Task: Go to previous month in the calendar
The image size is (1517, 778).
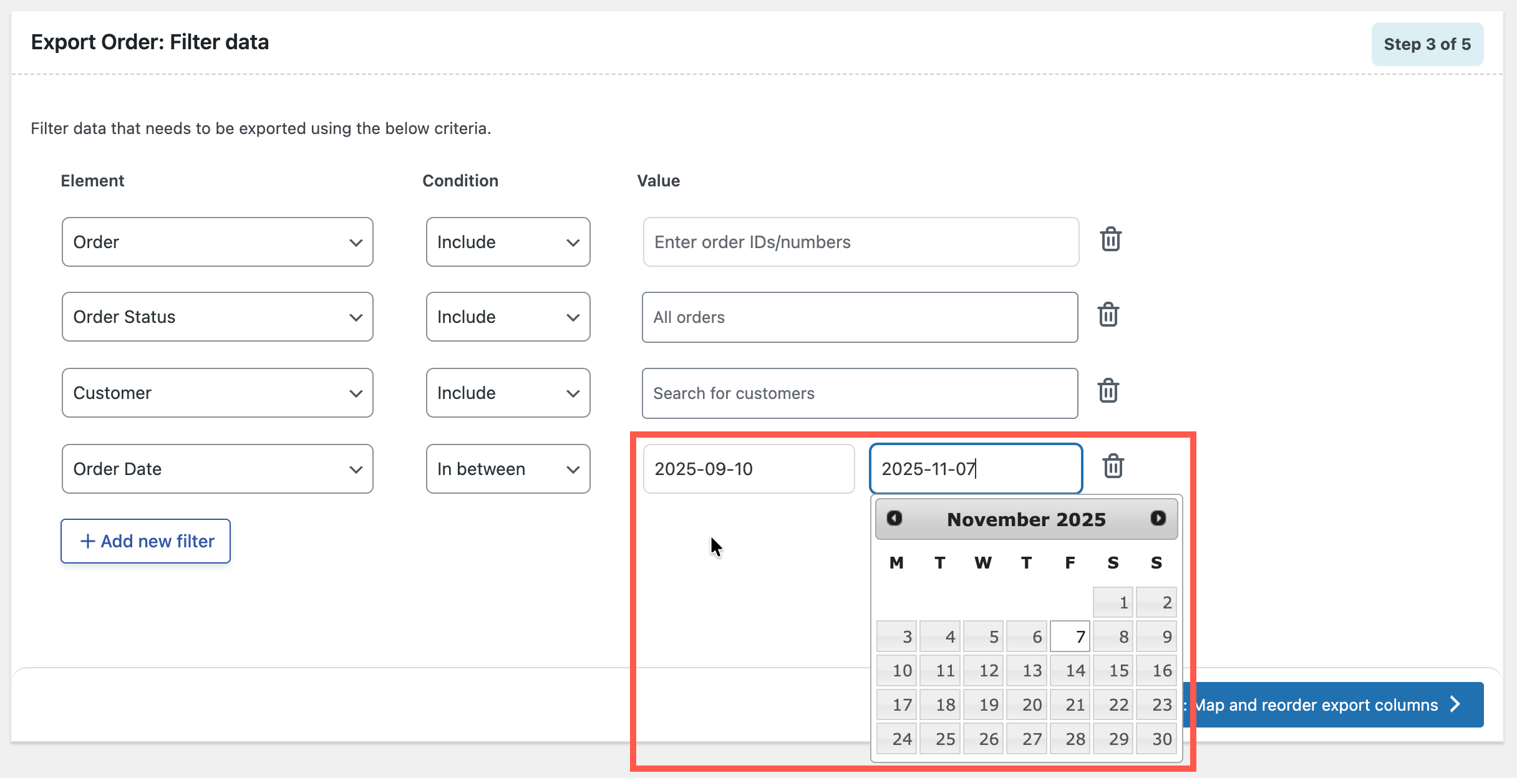Action: pos(895,518)
